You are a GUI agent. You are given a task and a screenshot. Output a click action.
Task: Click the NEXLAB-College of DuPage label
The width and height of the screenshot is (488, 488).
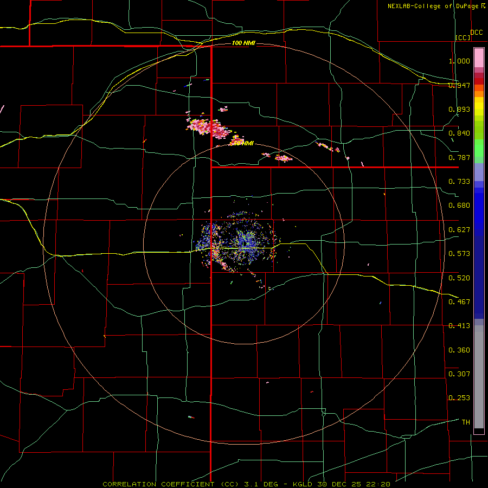pos(433,6)
